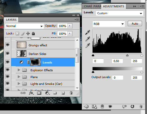Hide the Grungy effect layer
The height and width of the screenshot is (114, 147).
point(8,45)
